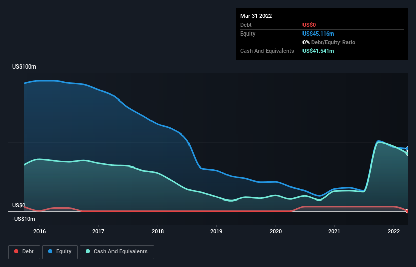Click the teal Cash endpoint marker
Viewport: 416px width, 267px height.
[x=407, y=154]
